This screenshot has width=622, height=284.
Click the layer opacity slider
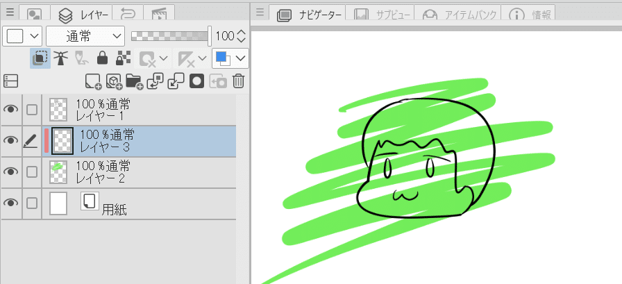point(171,36)
